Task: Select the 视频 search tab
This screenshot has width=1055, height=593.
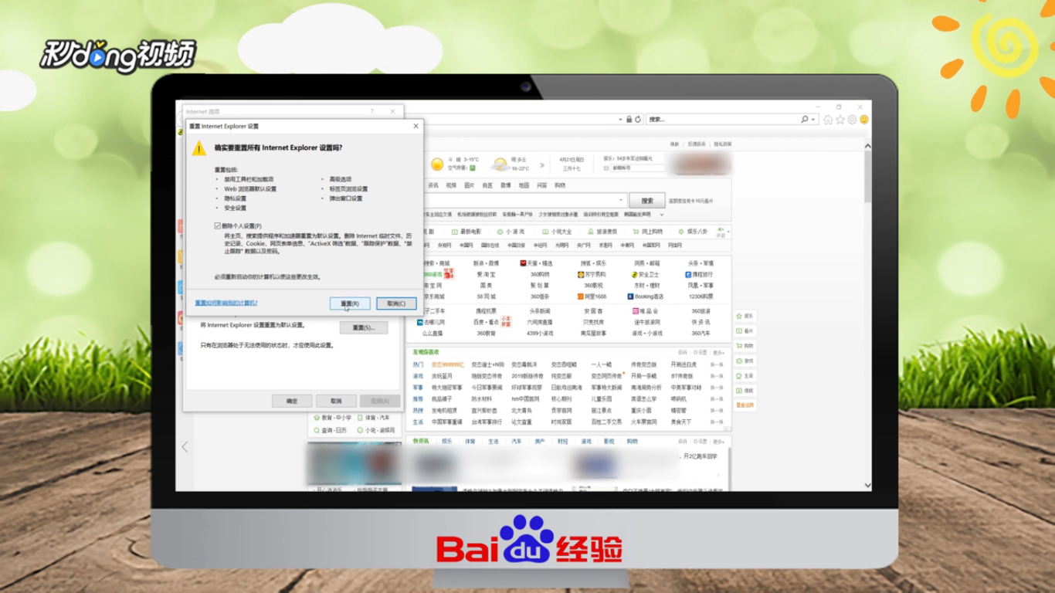Action: tap(451, 185)
